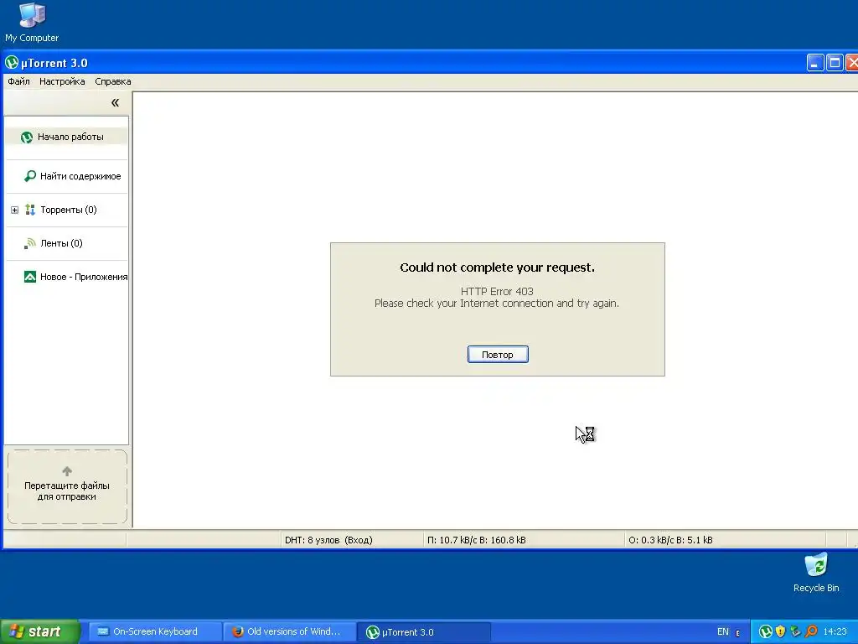Click the upload arrow in the drop zone

67,471
